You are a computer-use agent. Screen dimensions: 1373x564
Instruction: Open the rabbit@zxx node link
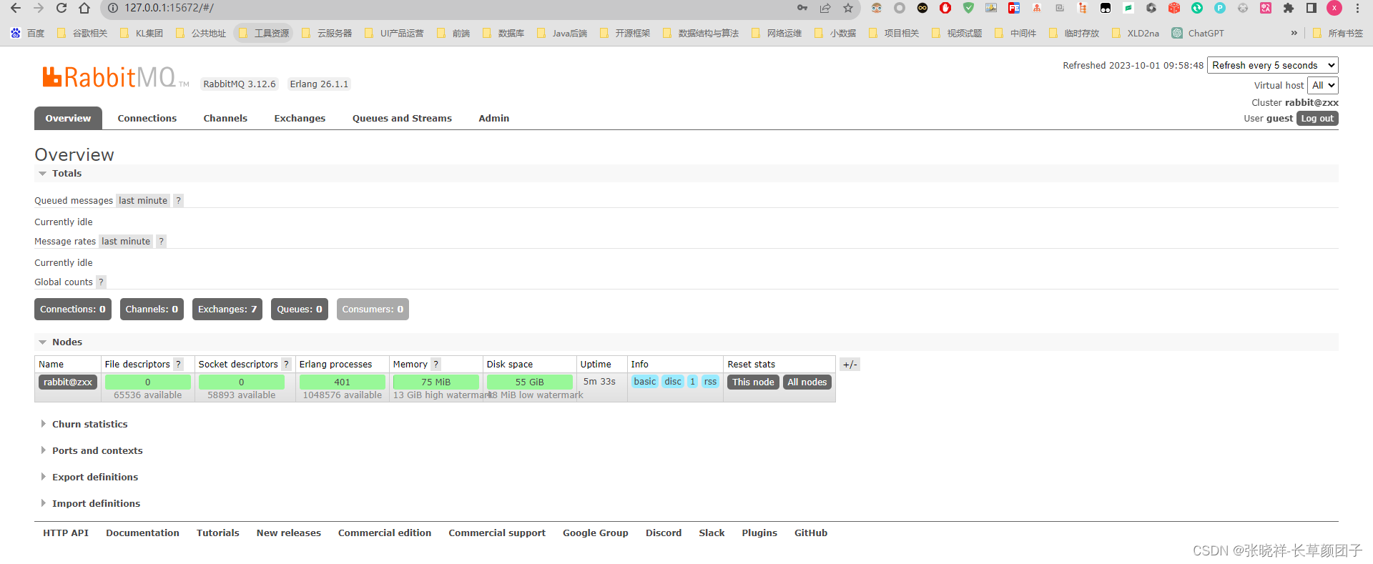[68, 382]
